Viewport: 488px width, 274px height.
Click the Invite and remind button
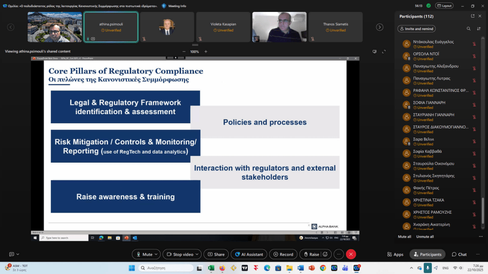(417, 29)
